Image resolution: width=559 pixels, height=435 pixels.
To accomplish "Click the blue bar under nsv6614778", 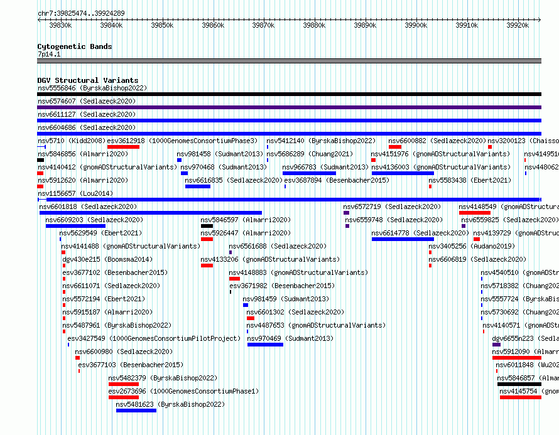I will tap(403, 239).
